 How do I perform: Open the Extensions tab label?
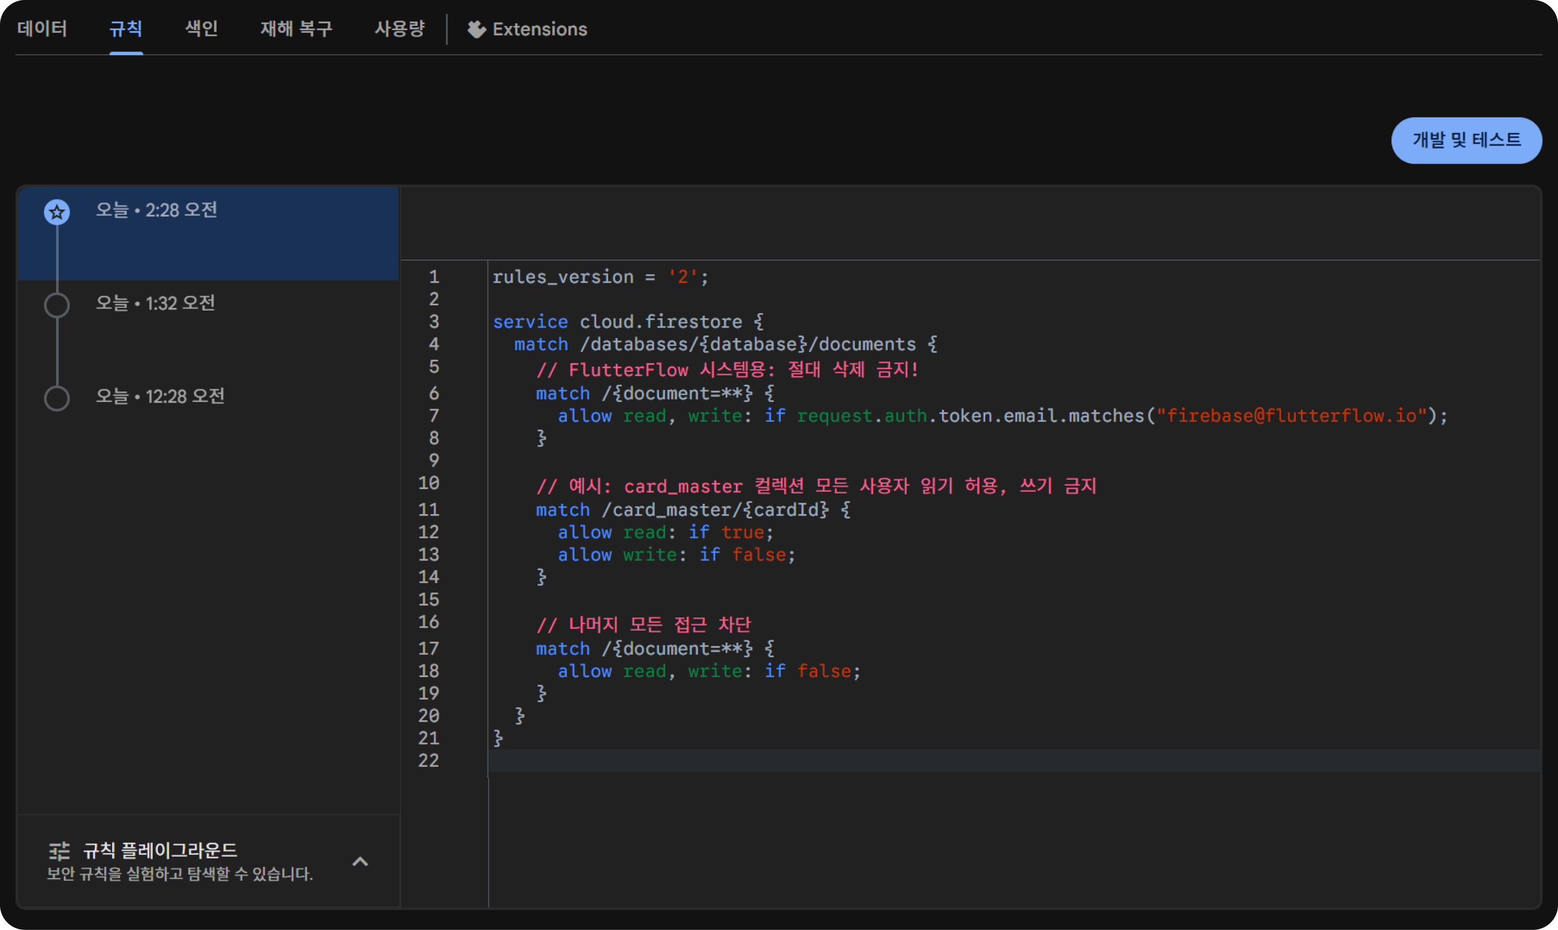click(540, 30)
